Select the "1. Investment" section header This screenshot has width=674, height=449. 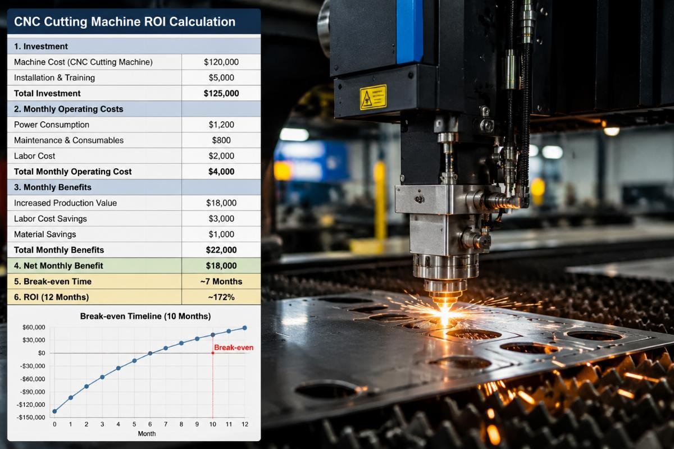(41, 47)
